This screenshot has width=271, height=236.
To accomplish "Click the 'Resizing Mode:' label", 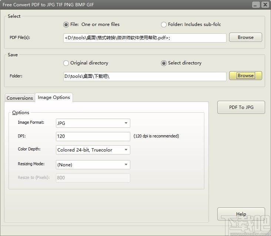I will [x=31, y=164].
